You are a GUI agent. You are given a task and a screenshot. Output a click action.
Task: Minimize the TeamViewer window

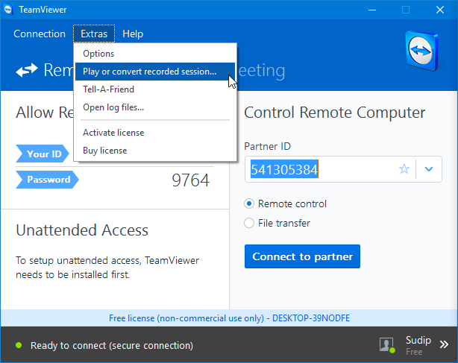372,10
